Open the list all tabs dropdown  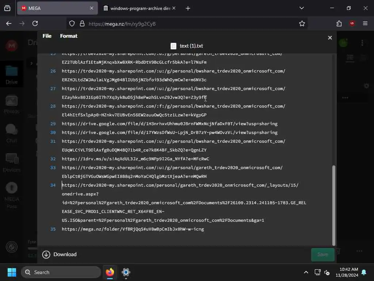tap(301, 8)
